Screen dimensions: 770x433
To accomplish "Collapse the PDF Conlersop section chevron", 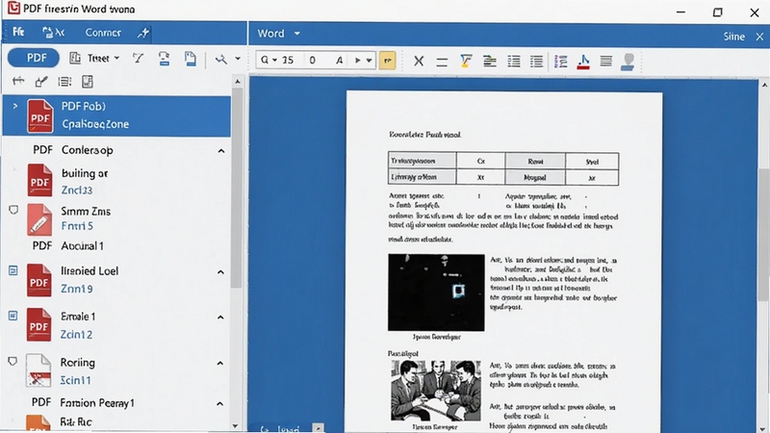I will [x=221, y=151].
